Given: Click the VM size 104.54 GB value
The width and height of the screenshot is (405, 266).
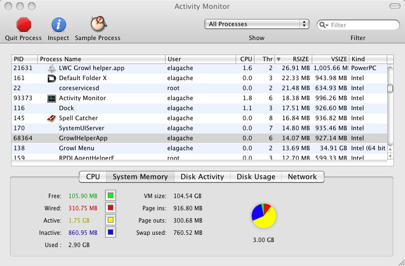Looking at the screenshot, I should [x=188, y=196].
